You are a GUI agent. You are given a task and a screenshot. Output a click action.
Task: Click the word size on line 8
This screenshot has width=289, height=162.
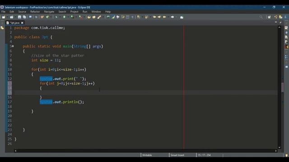pos(44,60)
